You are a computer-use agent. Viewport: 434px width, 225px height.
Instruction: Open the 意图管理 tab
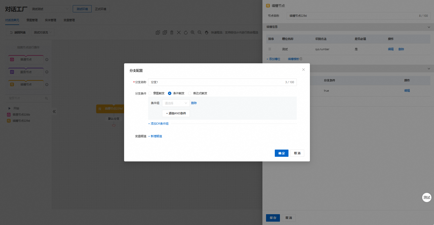tap(32, 20)
